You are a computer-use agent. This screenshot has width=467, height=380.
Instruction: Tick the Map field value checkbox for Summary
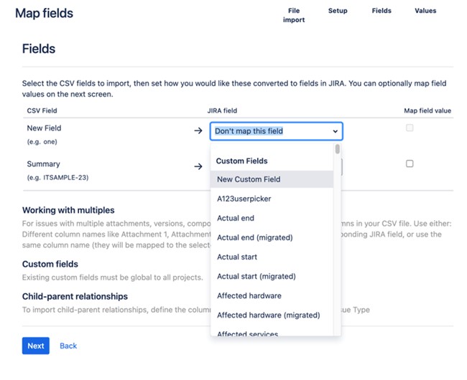(410, 163)
